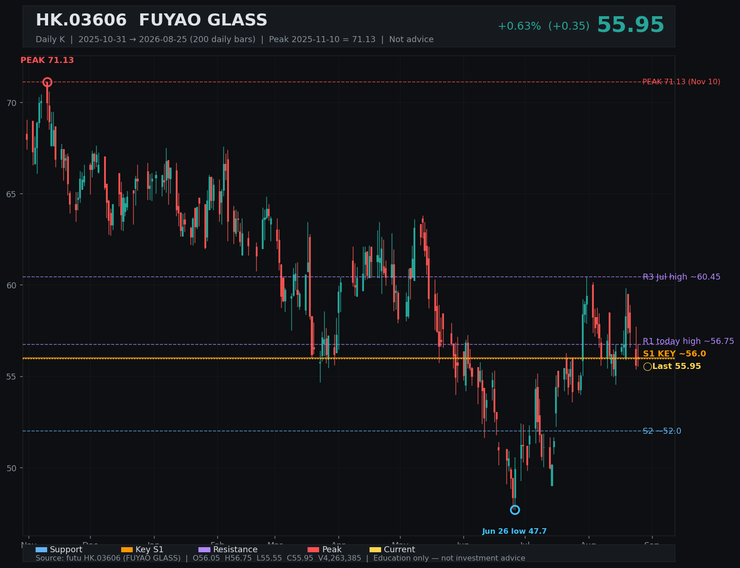The height and width of the screenshot is (568, 740).
Task: Click the "Resistance" legend label
Action: point(235,549)
